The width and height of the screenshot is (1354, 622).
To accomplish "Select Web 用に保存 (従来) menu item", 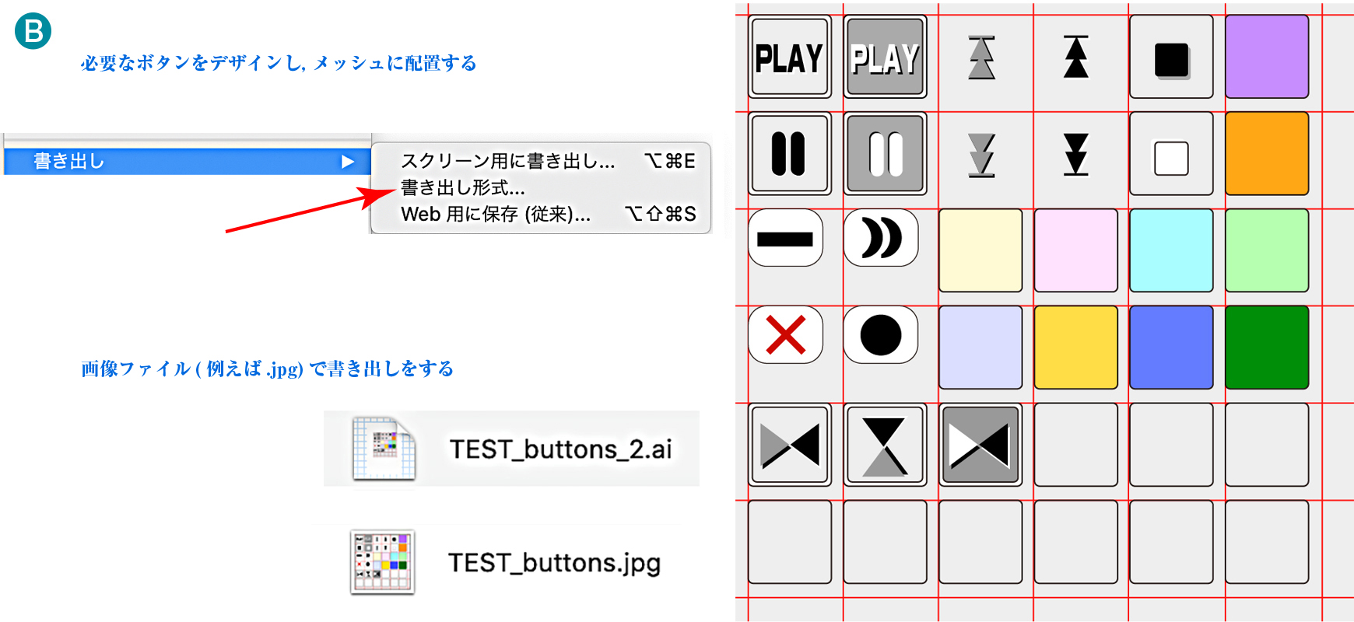I will pos(496,214).
